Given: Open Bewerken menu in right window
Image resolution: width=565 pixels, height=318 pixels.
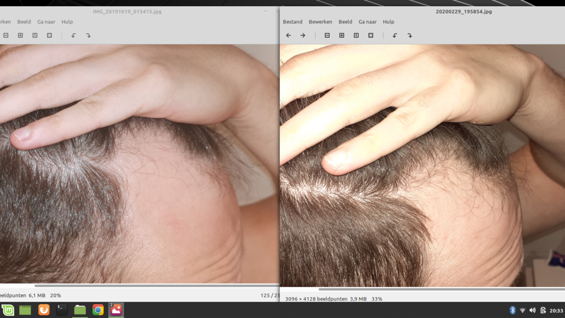Looking at the screenshot, I should pyautogui.click(x=320, y=22).
